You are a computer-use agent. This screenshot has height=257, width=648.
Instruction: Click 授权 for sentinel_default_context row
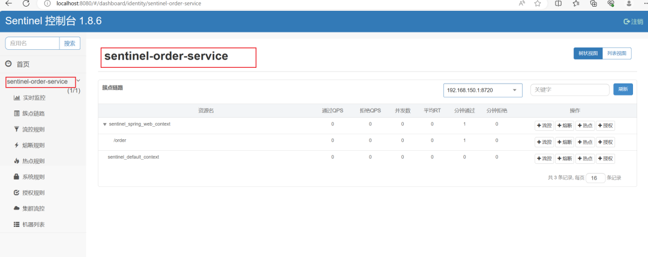click(605, 159)
